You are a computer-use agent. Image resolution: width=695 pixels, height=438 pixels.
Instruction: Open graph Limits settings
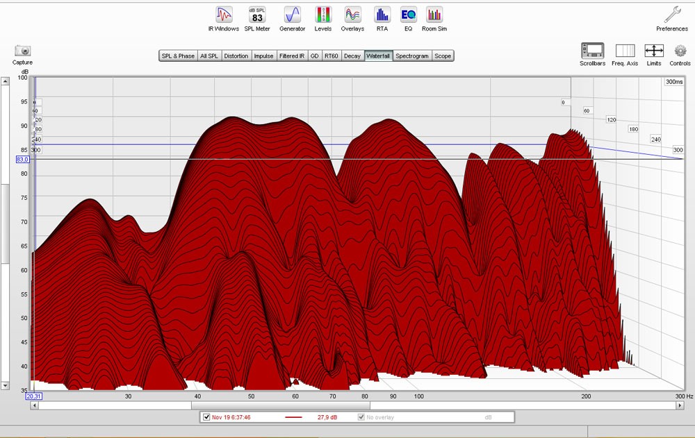pyautogui.click(x=654, y=54)
